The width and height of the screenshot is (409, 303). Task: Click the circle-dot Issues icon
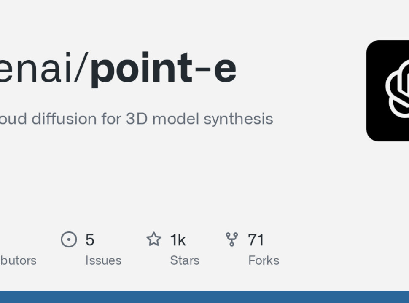(69, 239)
